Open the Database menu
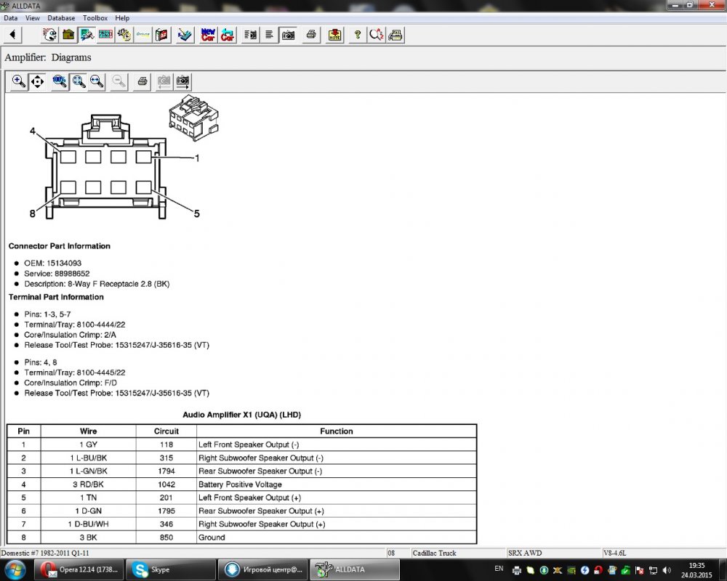Screen dimensions: 727x581 pos(61,17)
